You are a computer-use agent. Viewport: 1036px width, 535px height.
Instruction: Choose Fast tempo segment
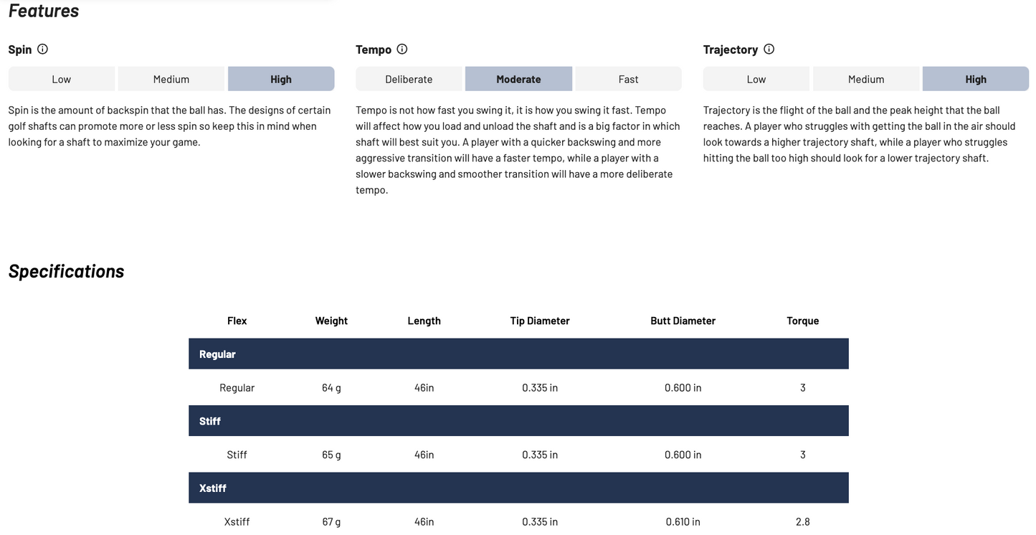(629, 79)
